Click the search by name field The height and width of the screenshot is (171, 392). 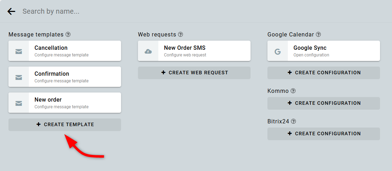(141, 11)
